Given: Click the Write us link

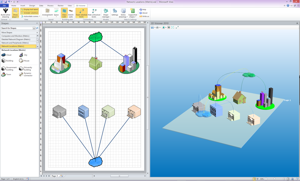Looking at the screenshot, I should tap(144, 16).
